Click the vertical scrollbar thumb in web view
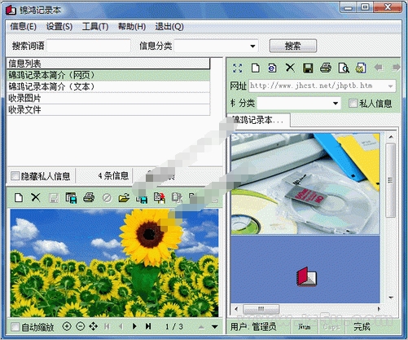Image resolution: width=408 pixels, height=340 pixels. click(390, 180)
